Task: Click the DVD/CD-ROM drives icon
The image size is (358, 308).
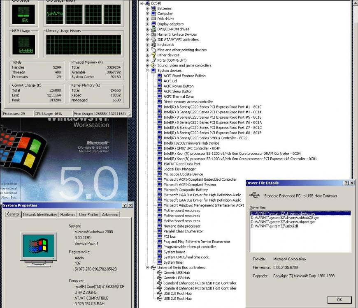Action: click(x=153, y=29)
